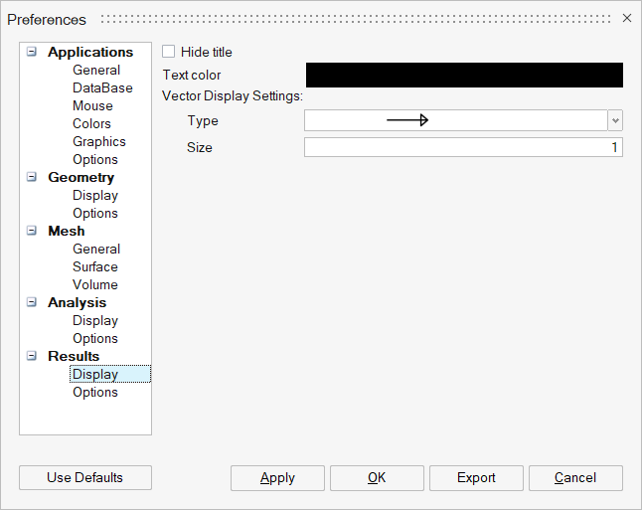Collapse the Mesh tree section

[x=32, y=231]
